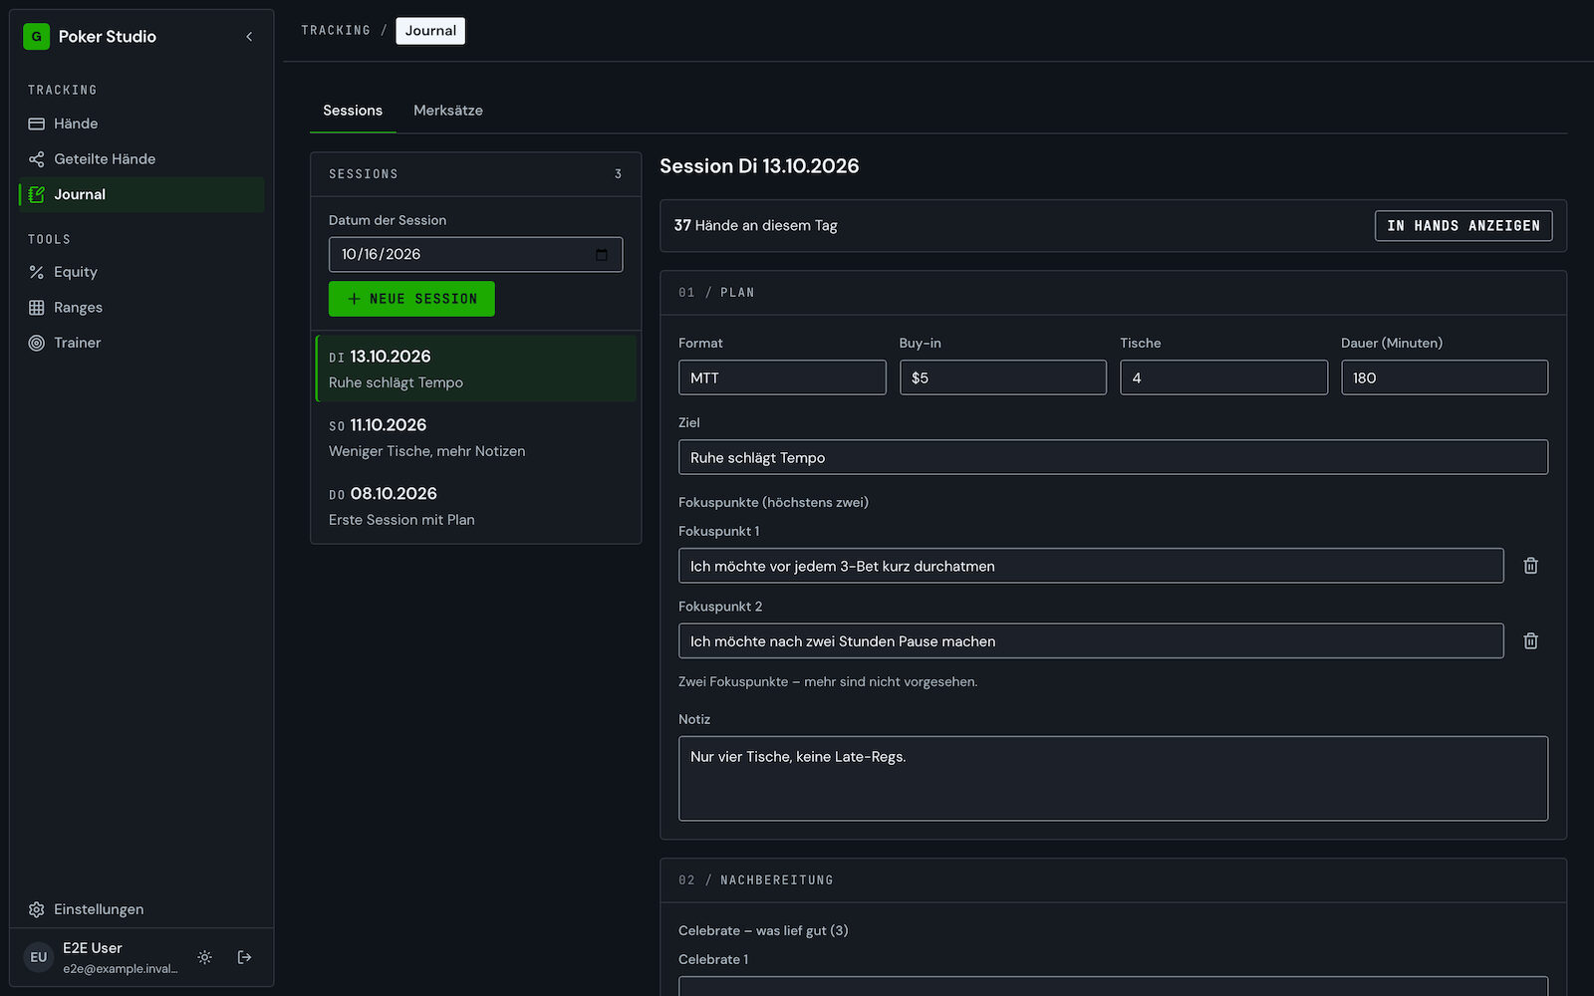Click the Fokuspunkt 2 text field

click(1091, 641)
